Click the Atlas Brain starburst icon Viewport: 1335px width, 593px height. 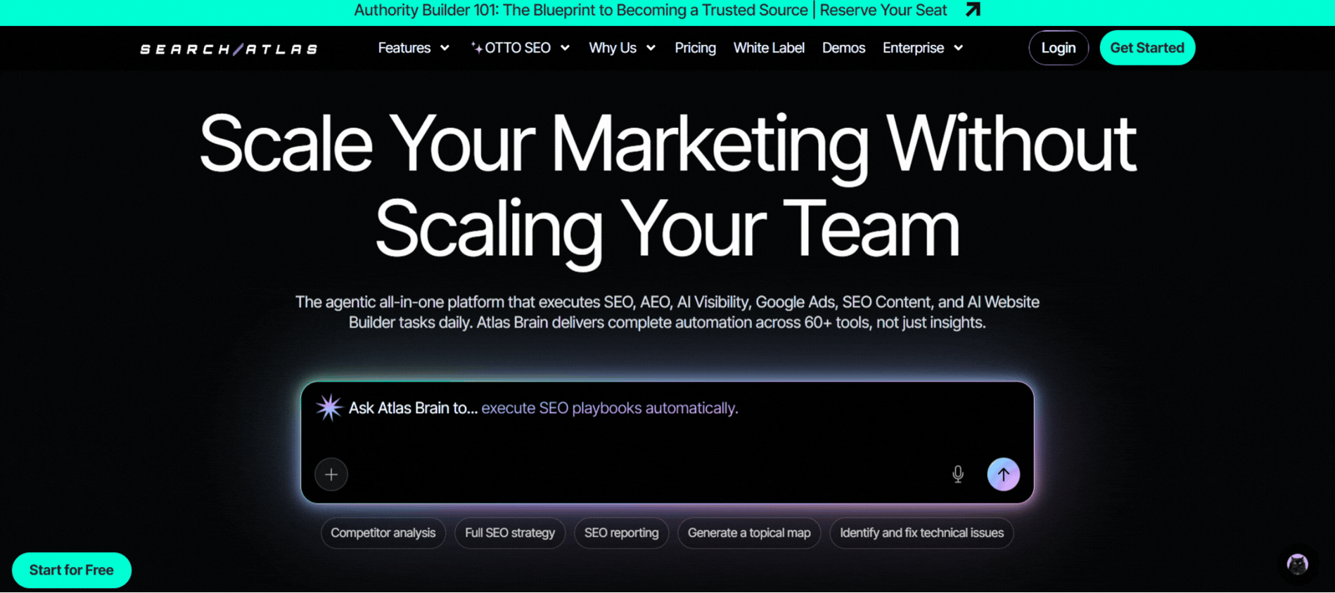tap(328, 408)
